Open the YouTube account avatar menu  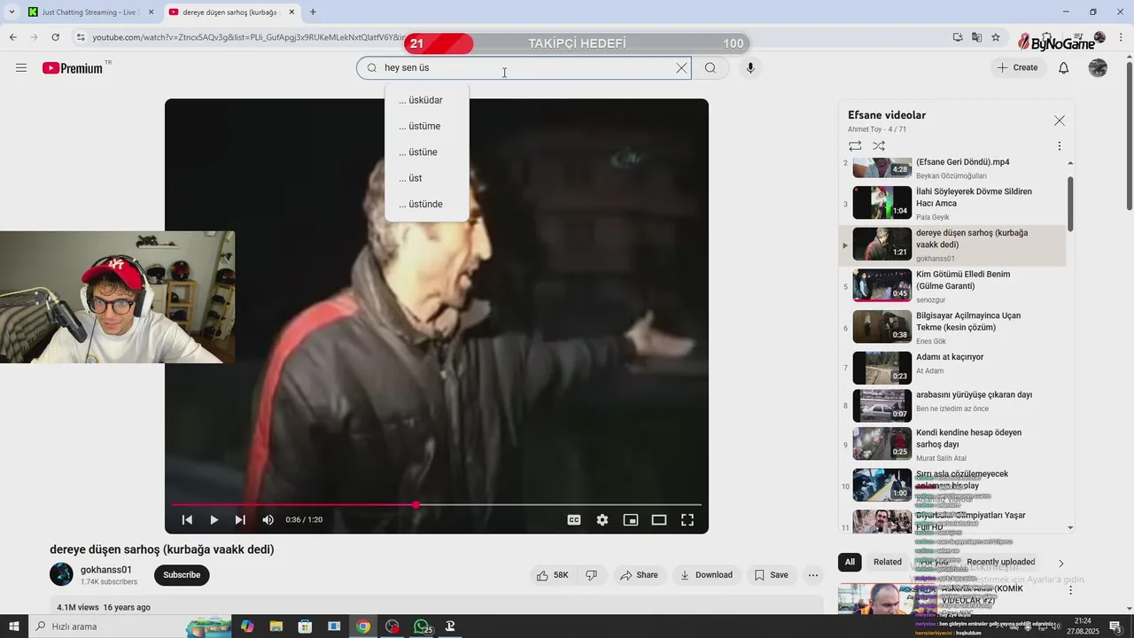click(1098, 68)
